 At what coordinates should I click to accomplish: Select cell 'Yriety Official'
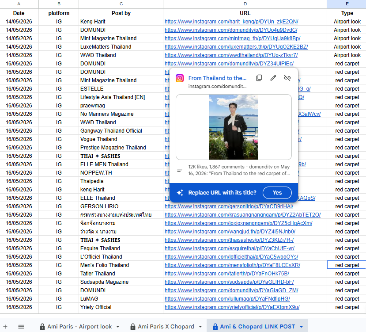tap(121, 307)
